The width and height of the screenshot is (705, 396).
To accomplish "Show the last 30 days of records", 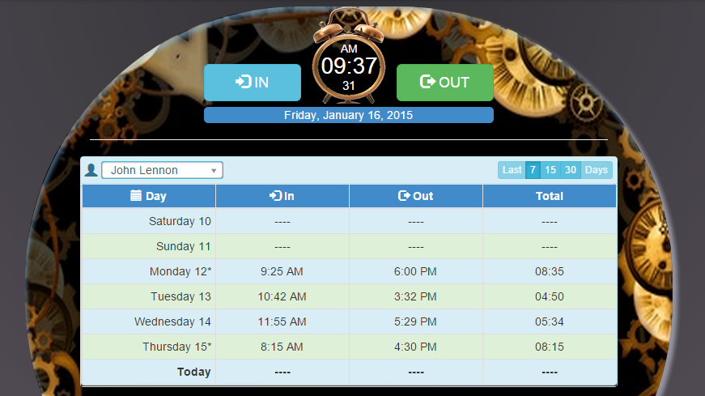I will tap(571, 170).
